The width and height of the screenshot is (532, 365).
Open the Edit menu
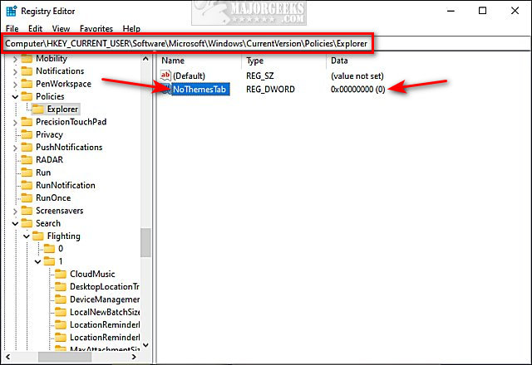point(35,29)
